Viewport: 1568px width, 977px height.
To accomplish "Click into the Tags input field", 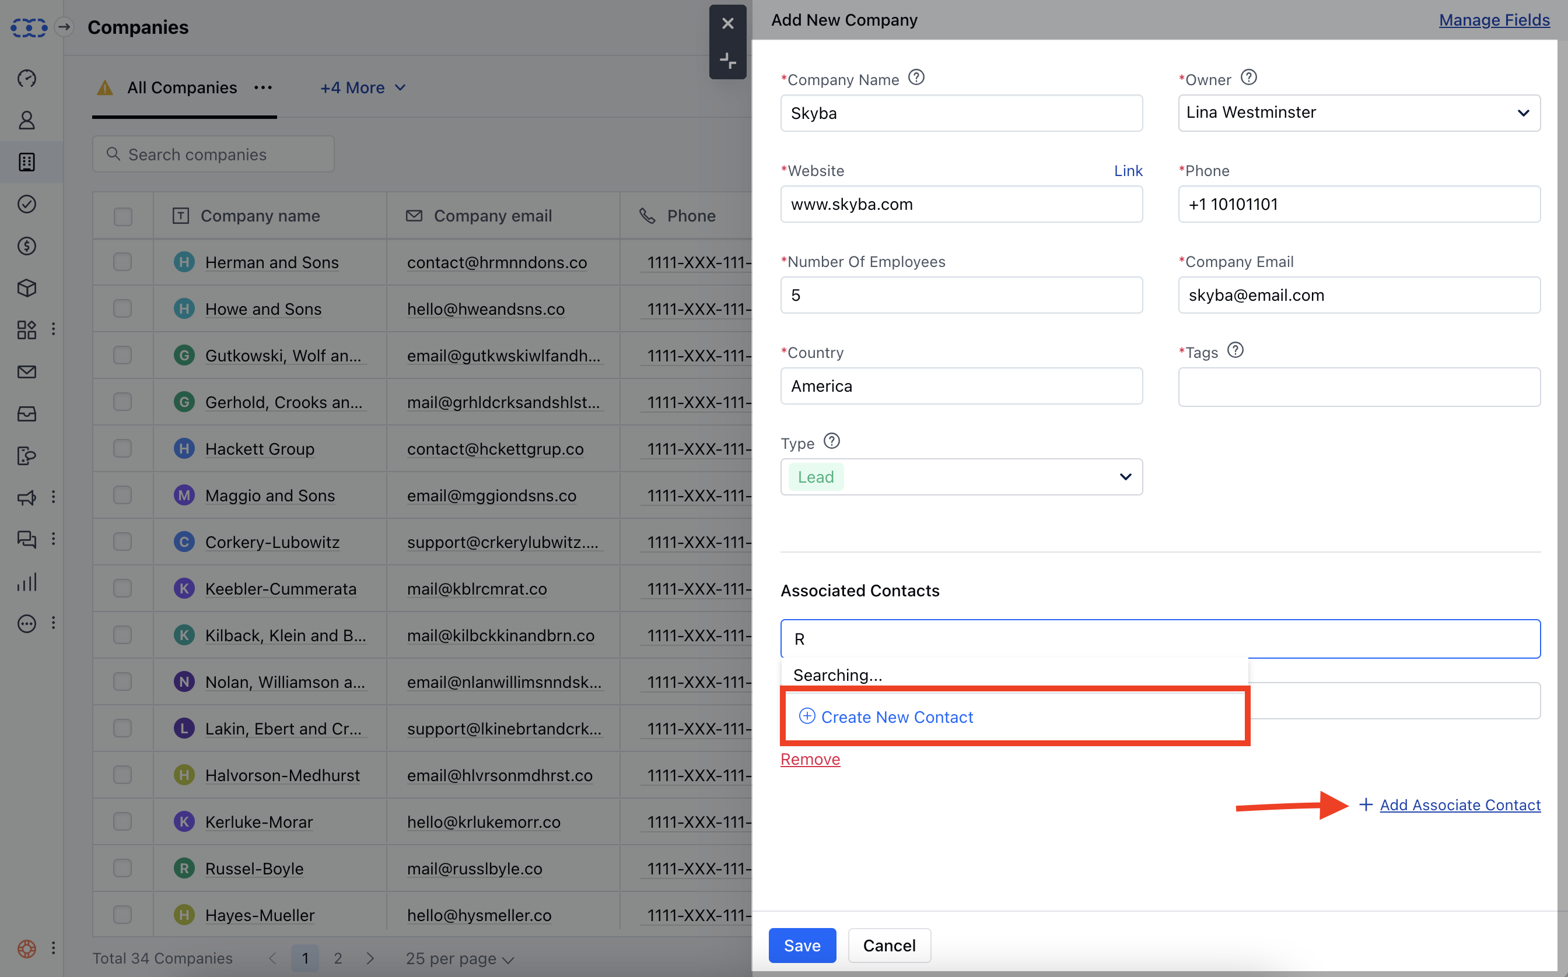I will point(1359,387).
